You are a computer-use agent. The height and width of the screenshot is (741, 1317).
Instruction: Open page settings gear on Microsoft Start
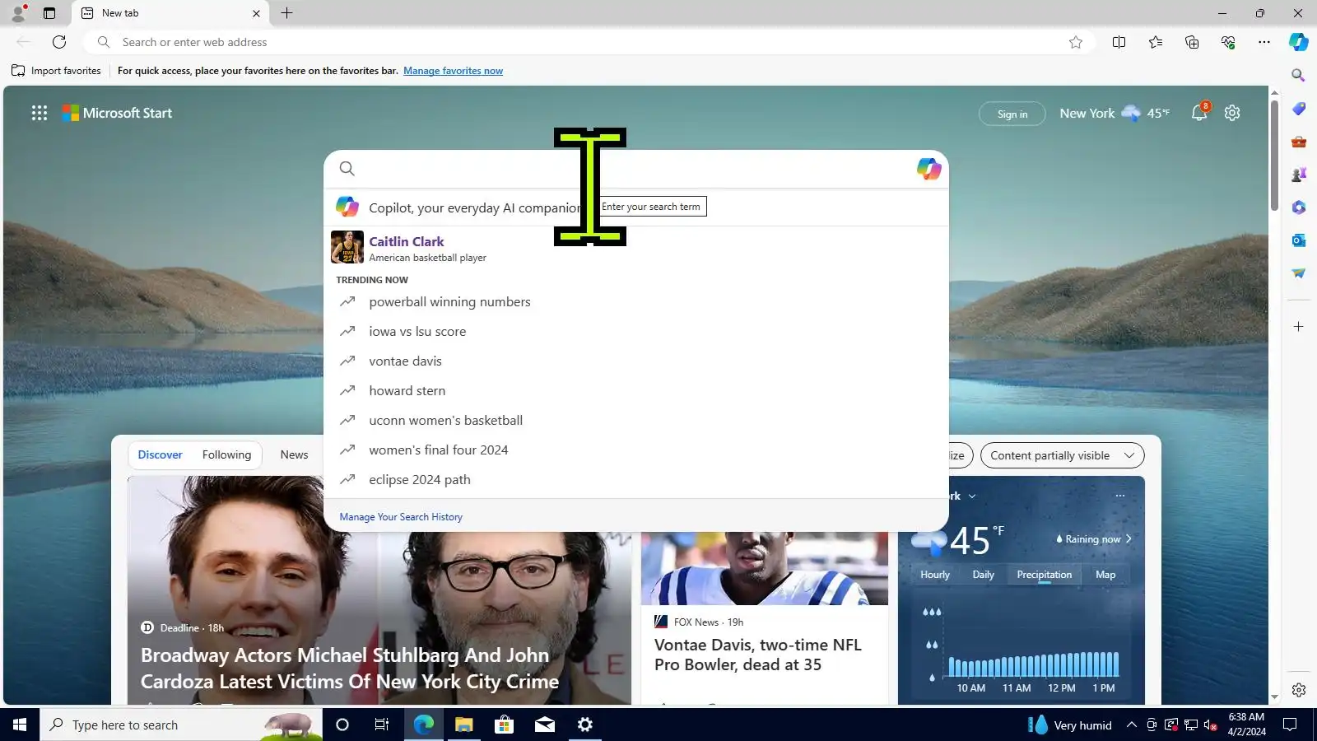(1232, 113)
